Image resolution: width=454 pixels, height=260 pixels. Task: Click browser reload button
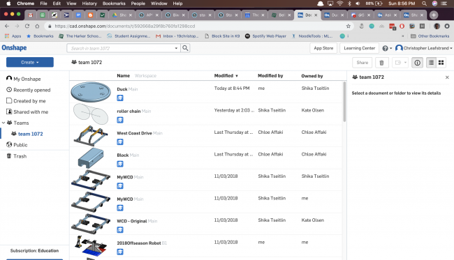point(27,26)
